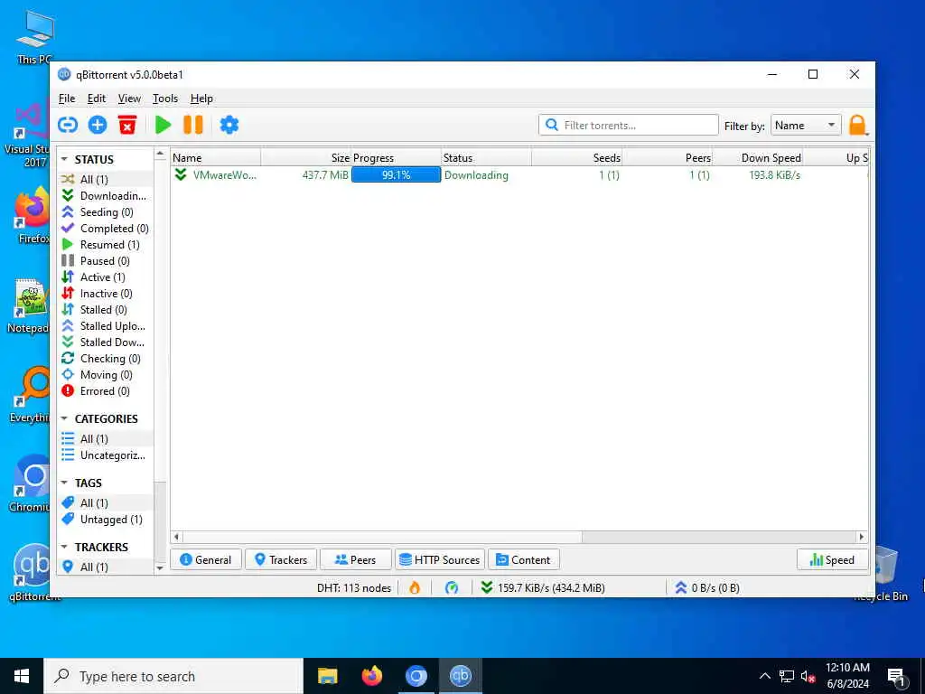
Task: Select the Active (1) status filter
Action: 107,277
